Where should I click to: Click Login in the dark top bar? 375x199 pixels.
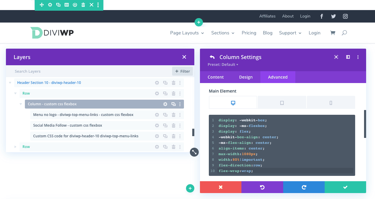(x=305, y=16)
